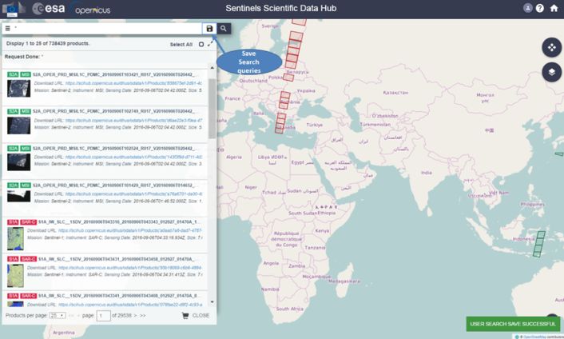The height and width of the screenshot is (339, 564).
Task: Open thumbnail preview of S1A product T043316
Action: click(15, 238)
